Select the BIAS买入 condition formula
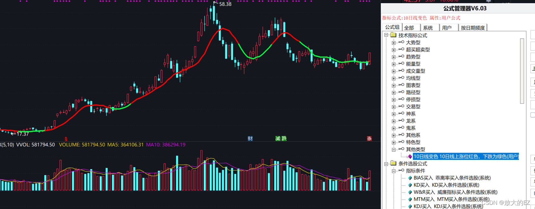 452,178
